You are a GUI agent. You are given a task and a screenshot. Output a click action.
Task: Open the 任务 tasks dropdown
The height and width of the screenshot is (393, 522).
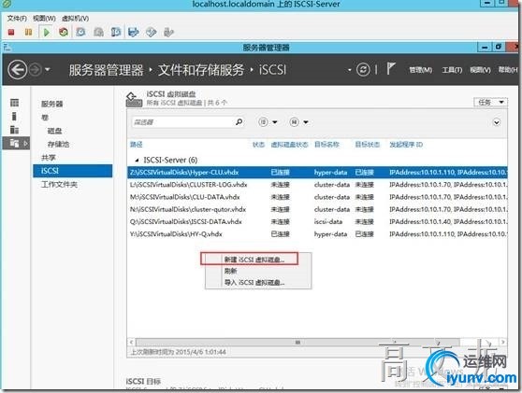(x=490, y=103)
